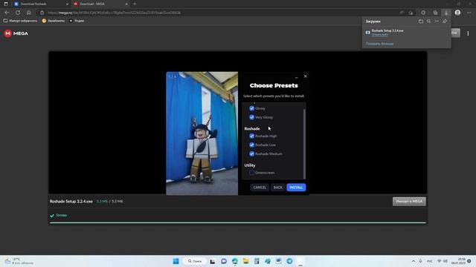Open the Яндекс bookmark
This screenshot has width=476, height=267.
pyautogui.click(x=77, y=21)
